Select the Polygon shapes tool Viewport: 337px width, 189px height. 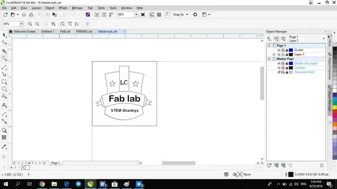pos(4,96)
